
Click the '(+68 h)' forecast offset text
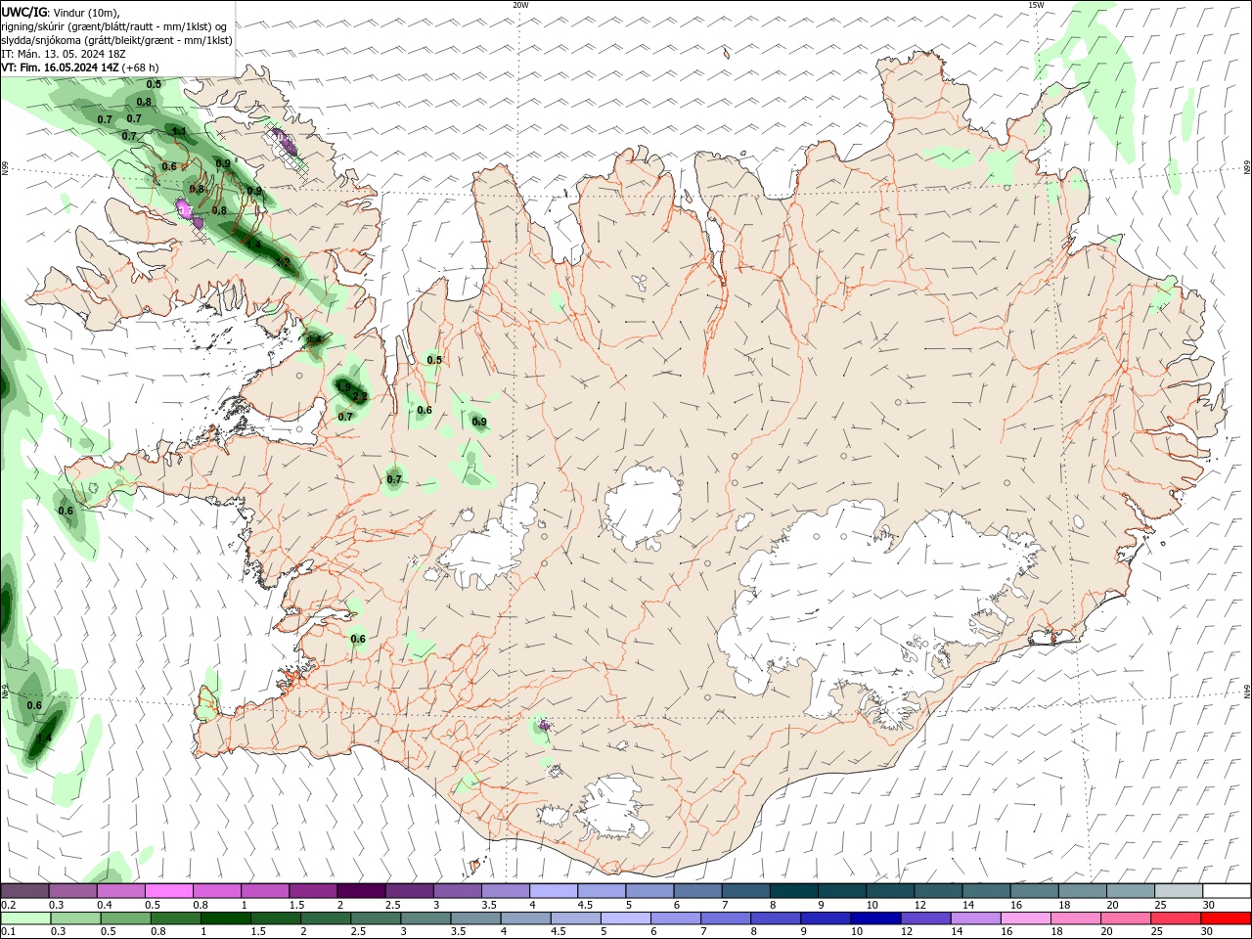[141, 67]
